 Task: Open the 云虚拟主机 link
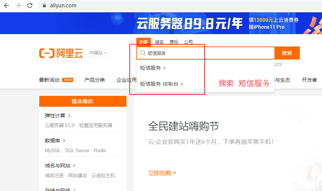tap(103, 175)
